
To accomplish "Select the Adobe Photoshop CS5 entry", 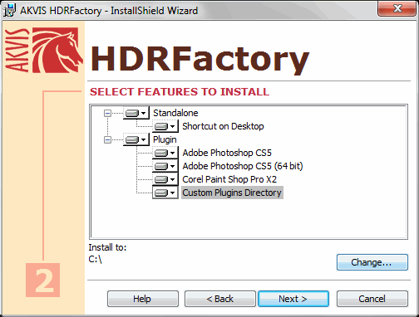I will click(227, 153).
